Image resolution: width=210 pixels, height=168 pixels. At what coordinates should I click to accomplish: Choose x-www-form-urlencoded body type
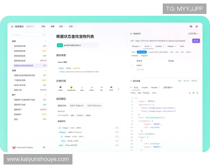click(158, 52)
